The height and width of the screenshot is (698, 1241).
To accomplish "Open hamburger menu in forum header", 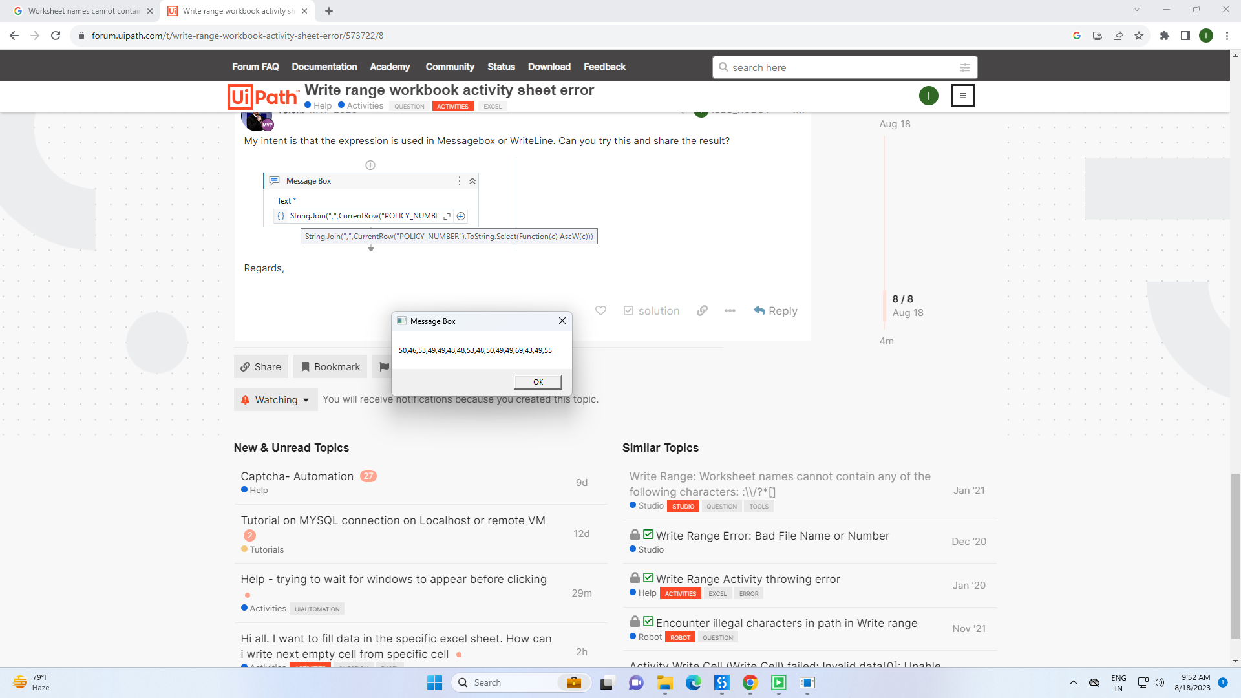I will coord(962,96).
